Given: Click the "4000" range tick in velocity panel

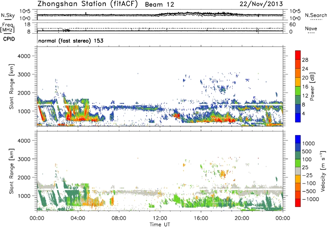Looking at the screenshot, I should click(24, 141).
